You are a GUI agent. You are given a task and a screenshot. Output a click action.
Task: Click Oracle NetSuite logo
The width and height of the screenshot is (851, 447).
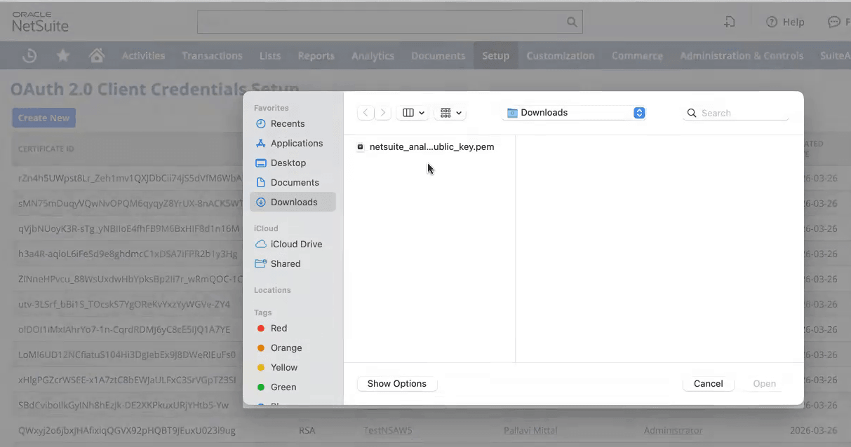pyautogui.click(x=40, y=22)
